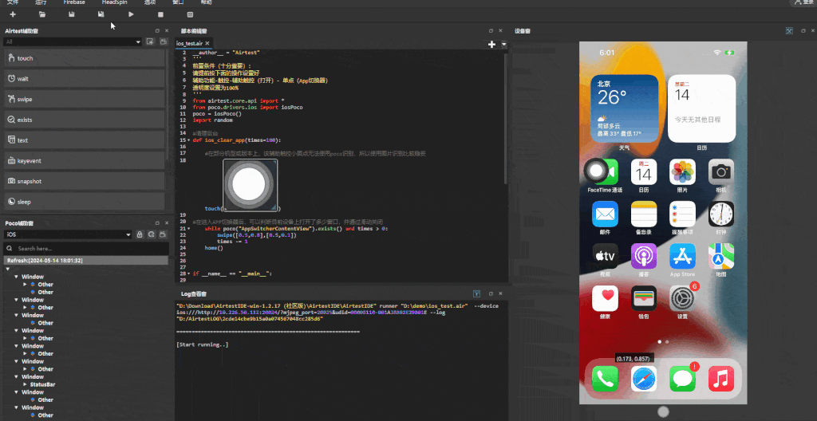817x421 pixels.
Task: Run the script with the play button
Action: pos(131,14)
